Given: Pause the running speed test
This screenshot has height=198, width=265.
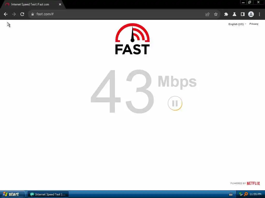Looking at the screenshot, I should pyautogui.click(x=175, y=103).
